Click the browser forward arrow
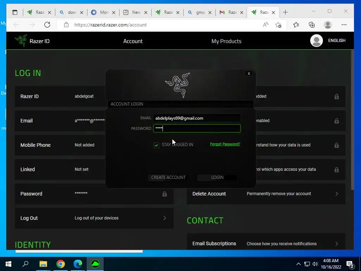This screenshot has width=361, height=271. (x=32, y=25)
